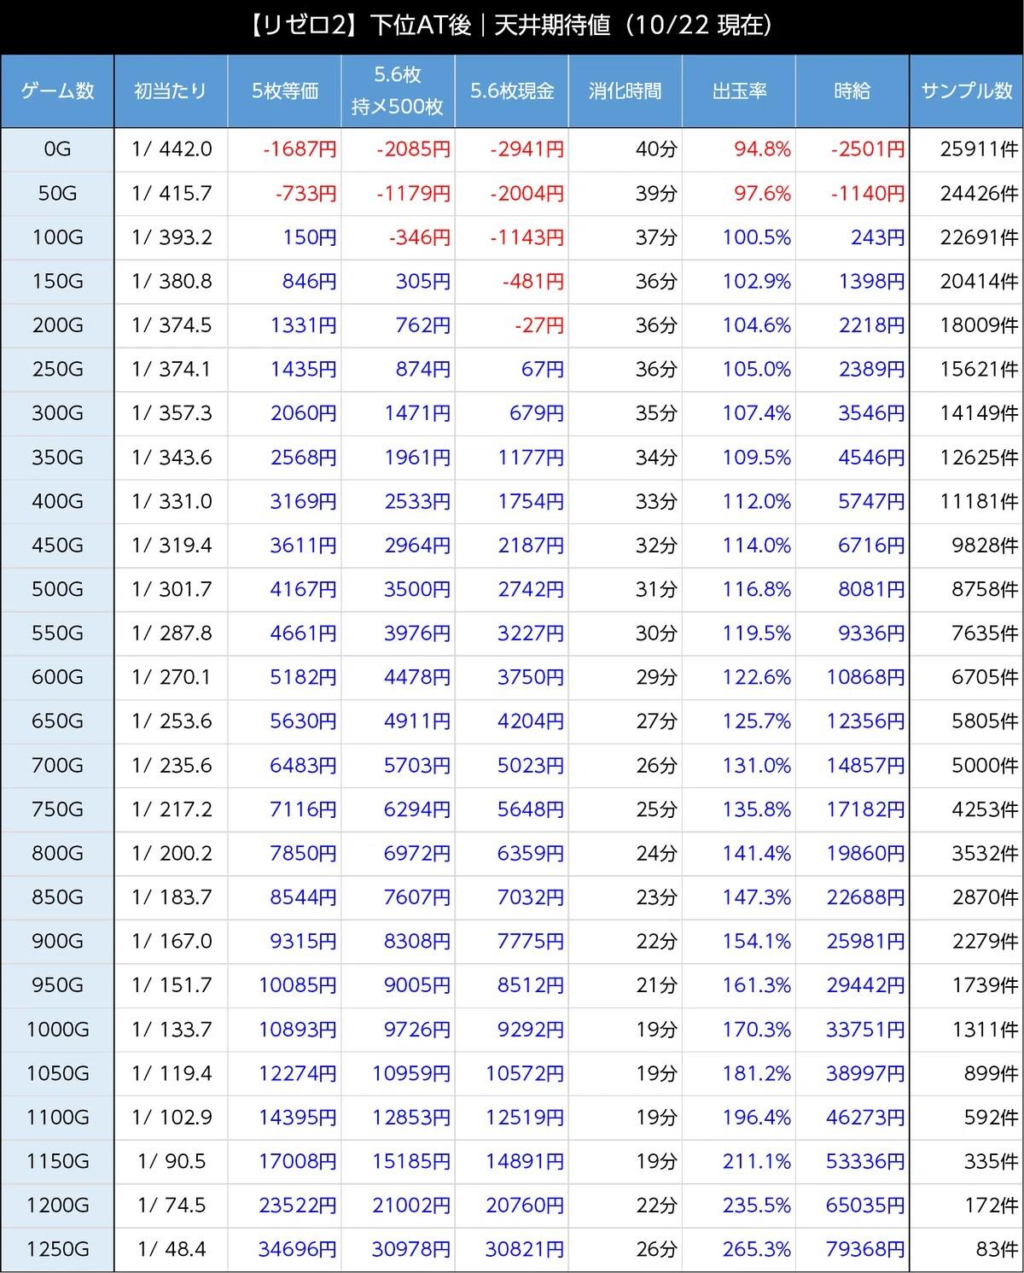This screenshot has height=1273, width=1024.
Task: Select the 500G row label
Action: pos(57,589)
